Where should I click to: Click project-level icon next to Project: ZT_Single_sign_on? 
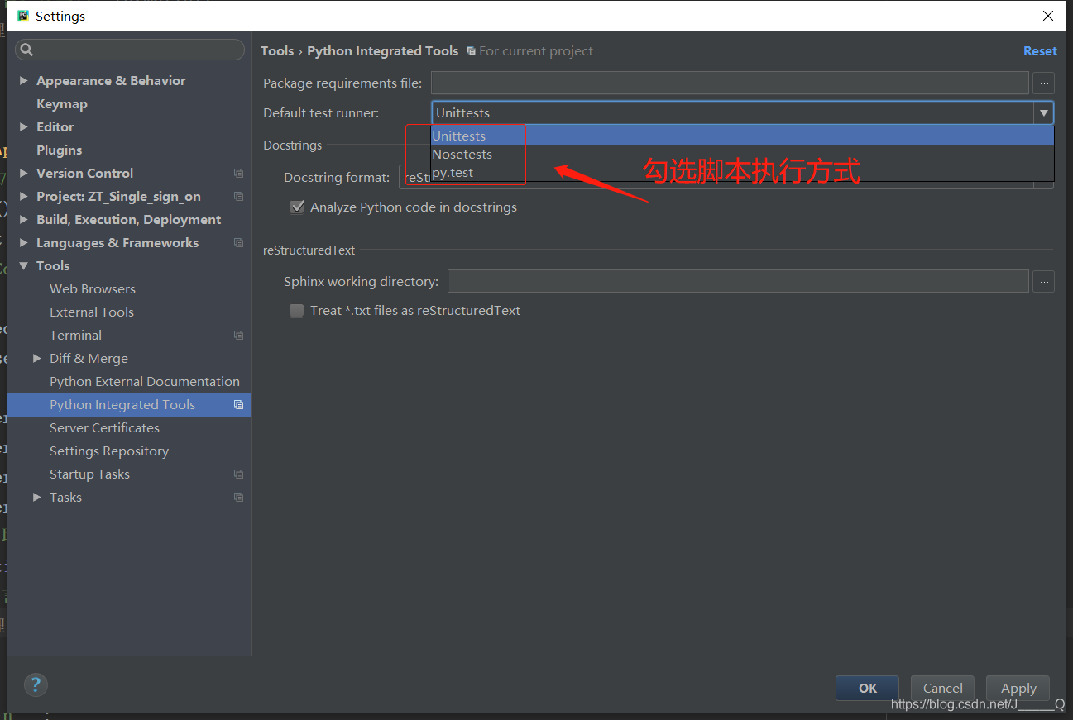click(x=238, y=197)
